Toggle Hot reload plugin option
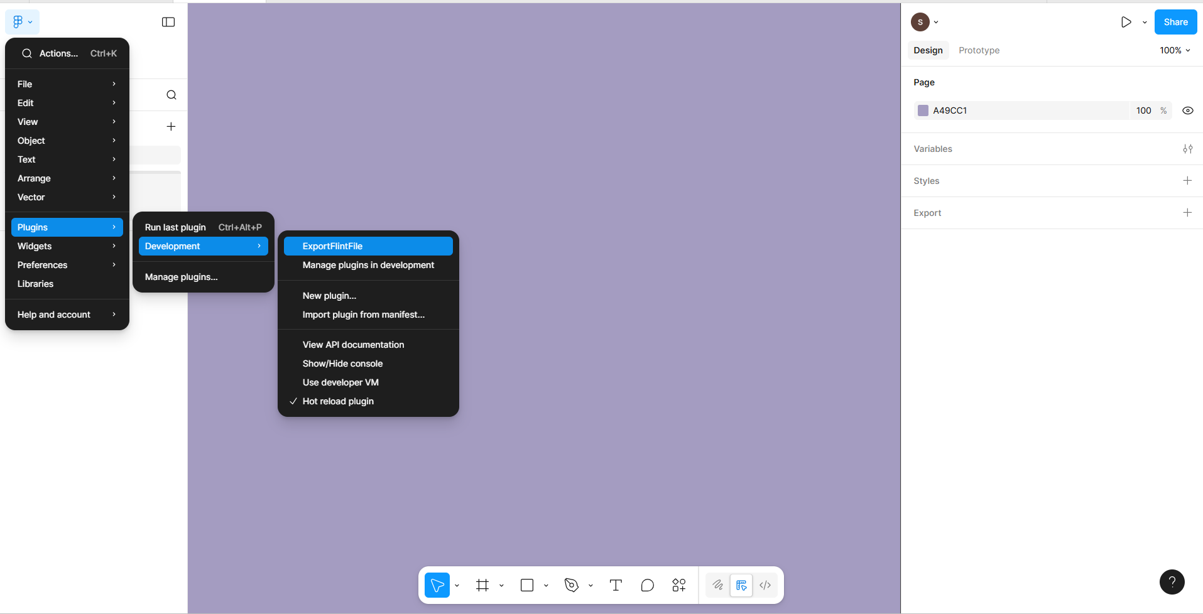The image size is (1203, 614). pos(368,401)
